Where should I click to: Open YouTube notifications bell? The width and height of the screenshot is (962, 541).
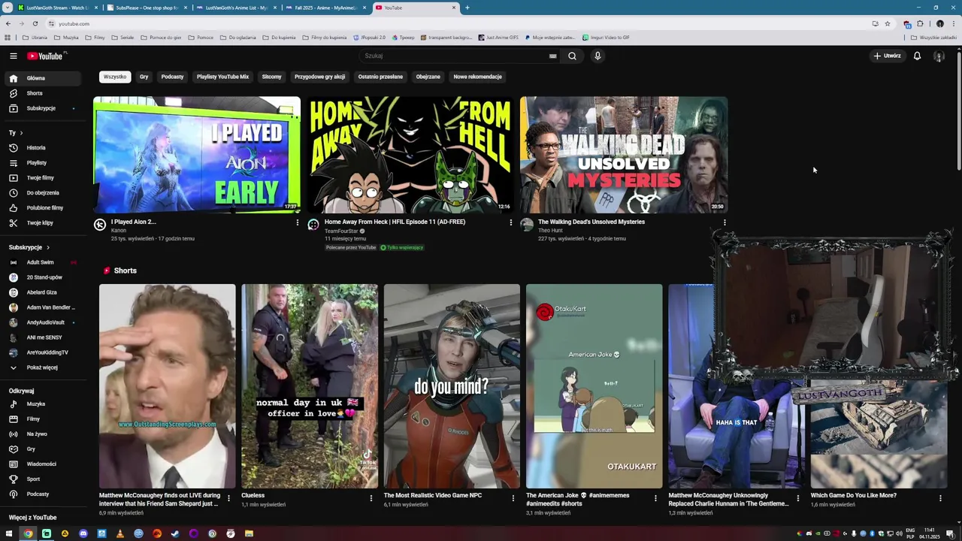[917, 56]
